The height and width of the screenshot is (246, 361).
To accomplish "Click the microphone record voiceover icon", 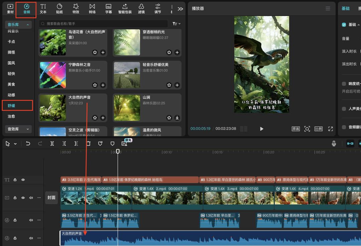I will [x=334, y=144].
